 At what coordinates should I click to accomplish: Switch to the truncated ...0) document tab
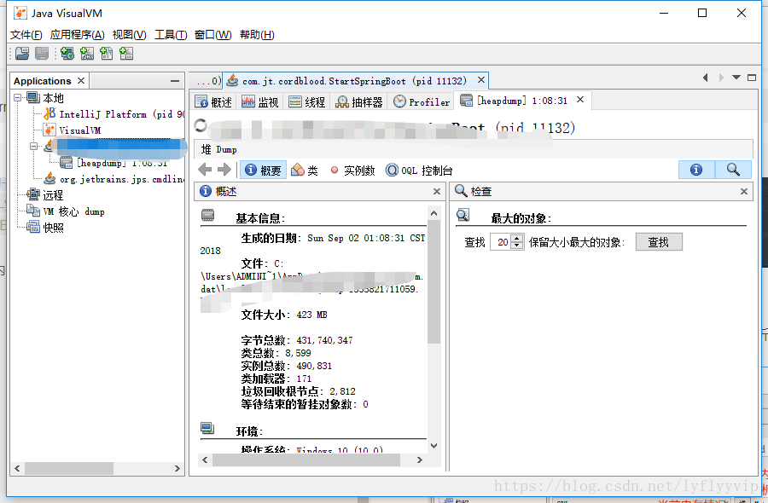click(207, 81)
